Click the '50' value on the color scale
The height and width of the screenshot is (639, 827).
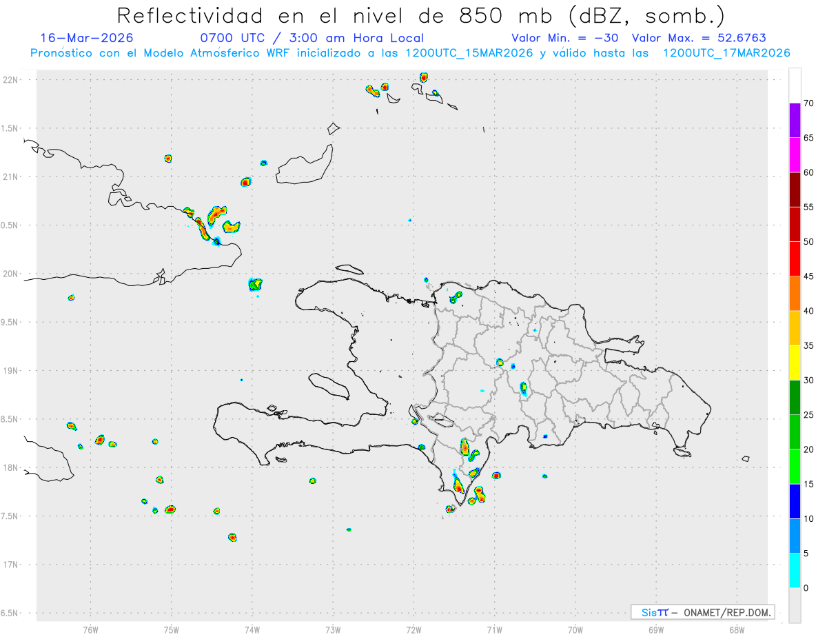(x=809, y=242)
